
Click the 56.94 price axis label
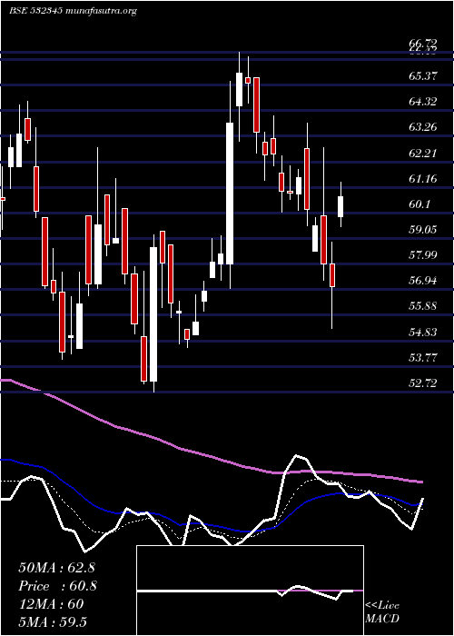point(423,281)
